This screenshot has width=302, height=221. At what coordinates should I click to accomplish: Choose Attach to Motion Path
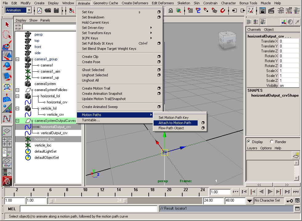(x=175, y=123)
